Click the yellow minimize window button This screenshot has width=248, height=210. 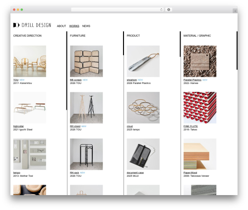(x=18, y=10)
